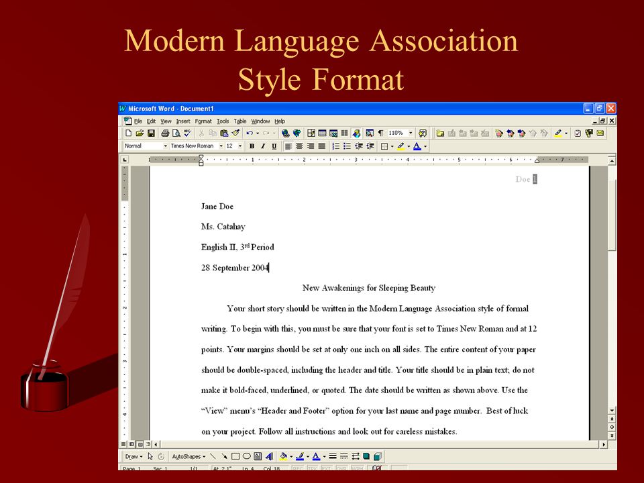Create a new blank document
This screenshot has height=483, width=644.
[128, 133]
